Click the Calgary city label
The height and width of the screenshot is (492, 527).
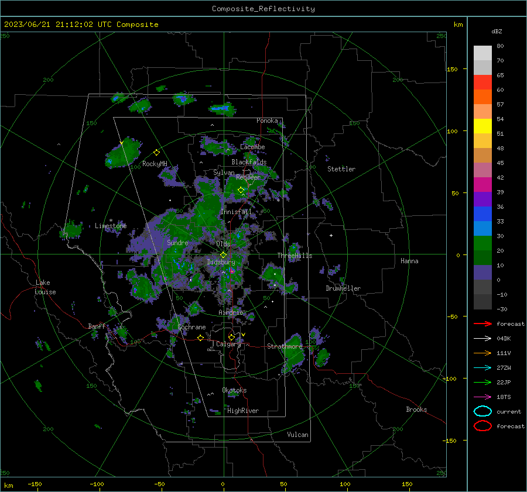tap(228, 344)
